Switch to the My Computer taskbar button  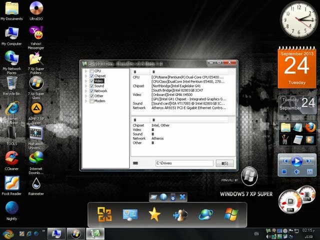(56, 233)
